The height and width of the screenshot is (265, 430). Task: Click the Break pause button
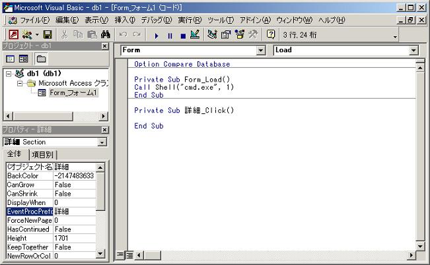(x=170, y=36)
